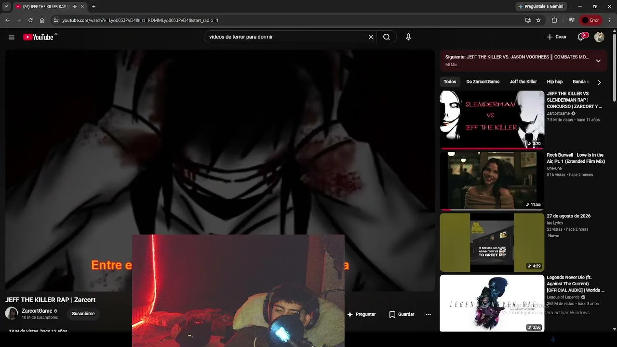Viewport: 617px width, 347px height.
Task: Click the 'JEFF THE KILLER RAP | Zarcort' video heading
Action: point(50,300)
